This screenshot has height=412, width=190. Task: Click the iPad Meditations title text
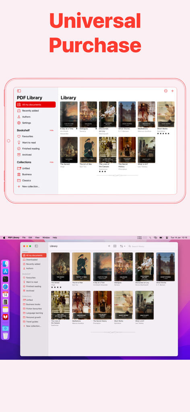coord(142,129)
